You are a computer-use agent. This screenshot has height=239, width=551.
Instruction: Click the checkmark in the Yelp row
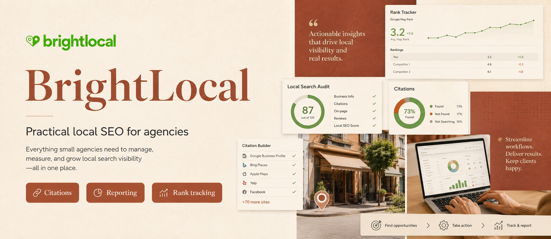(294, 183)
